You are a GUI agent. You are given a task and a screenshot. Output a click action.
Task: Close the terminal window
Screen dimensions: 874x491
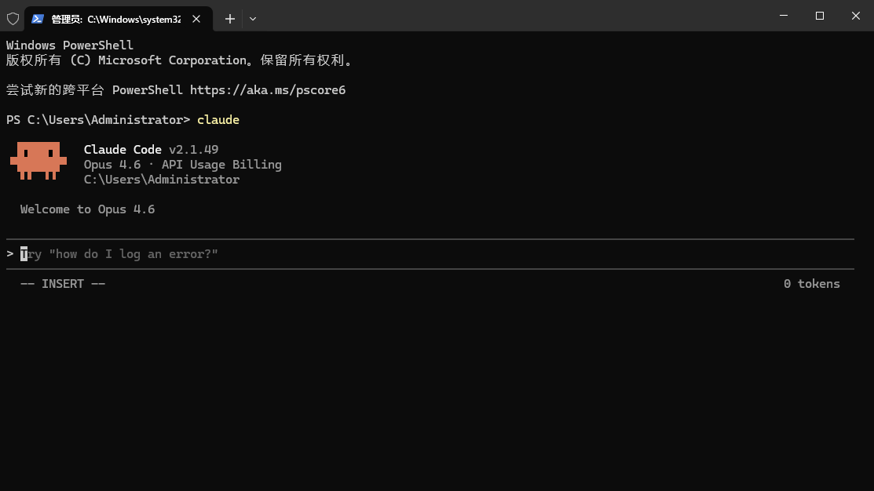[856, 16]
